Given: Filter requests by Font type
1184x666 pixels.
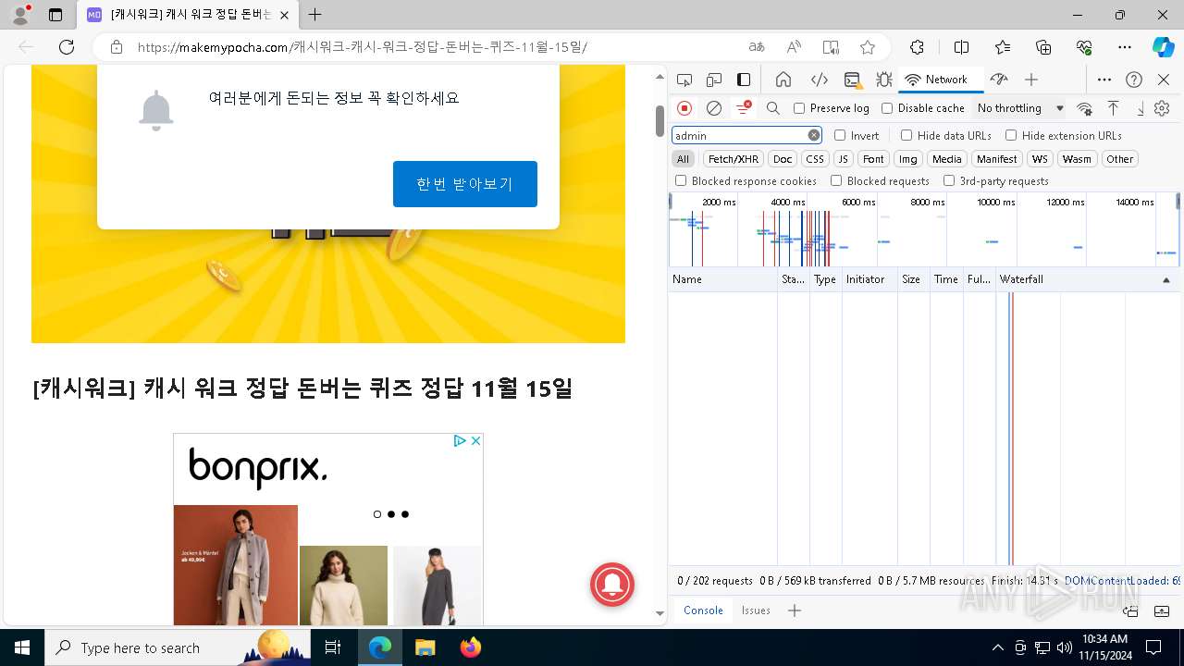Looking at the screenshot, I should point(874,159).
